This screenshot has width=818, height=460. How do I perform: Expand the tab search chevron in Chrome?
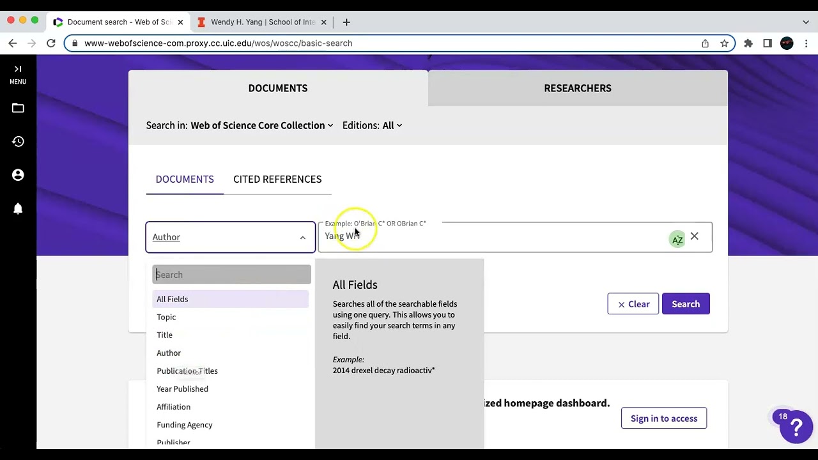point(805,22)
